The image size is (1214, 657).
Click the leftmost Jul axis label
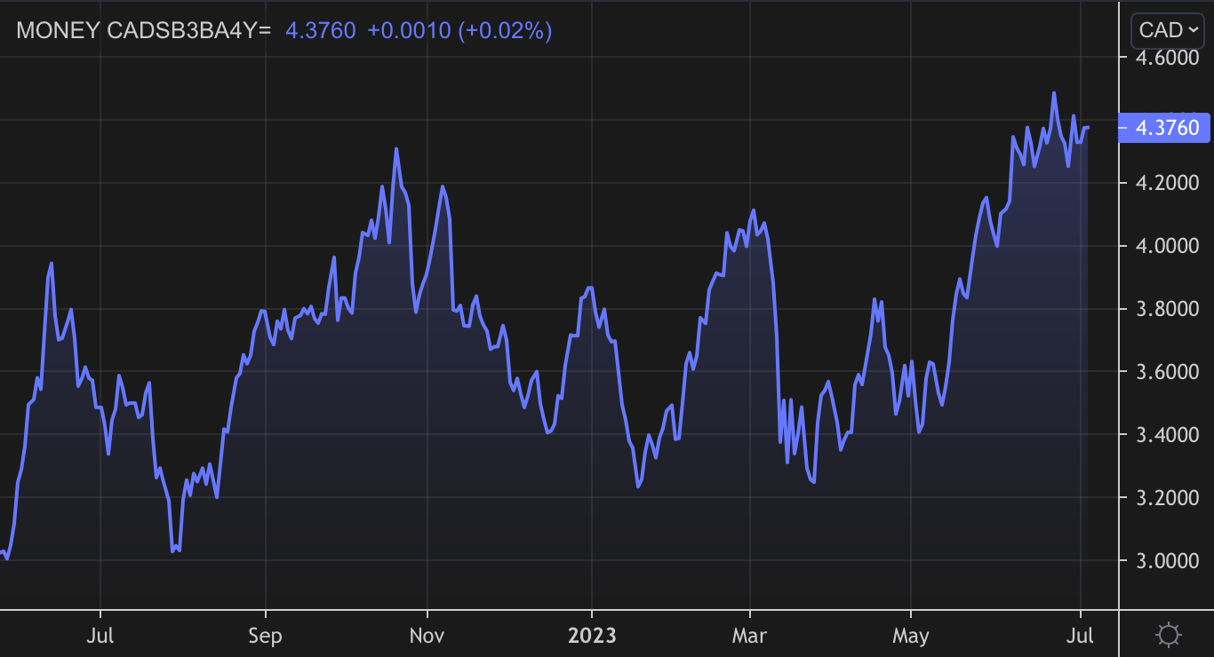pyautogui.click(x=100, y=636)
